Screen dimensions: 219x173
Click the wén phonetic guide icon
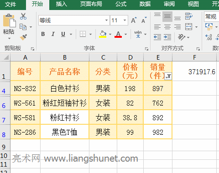point(138,34)
